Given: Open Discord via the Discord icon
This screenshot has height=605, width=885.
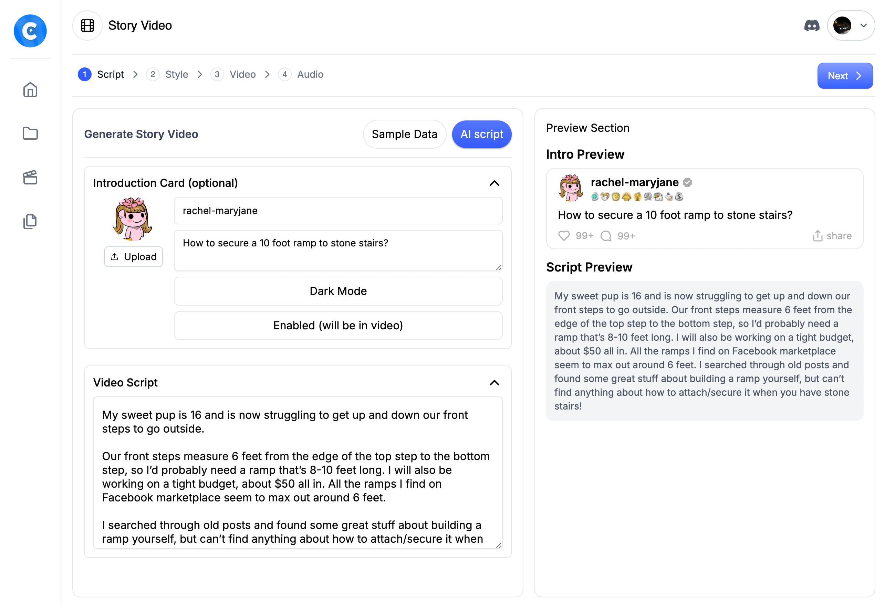Looking at the screenshot, I should click(812, 25).
